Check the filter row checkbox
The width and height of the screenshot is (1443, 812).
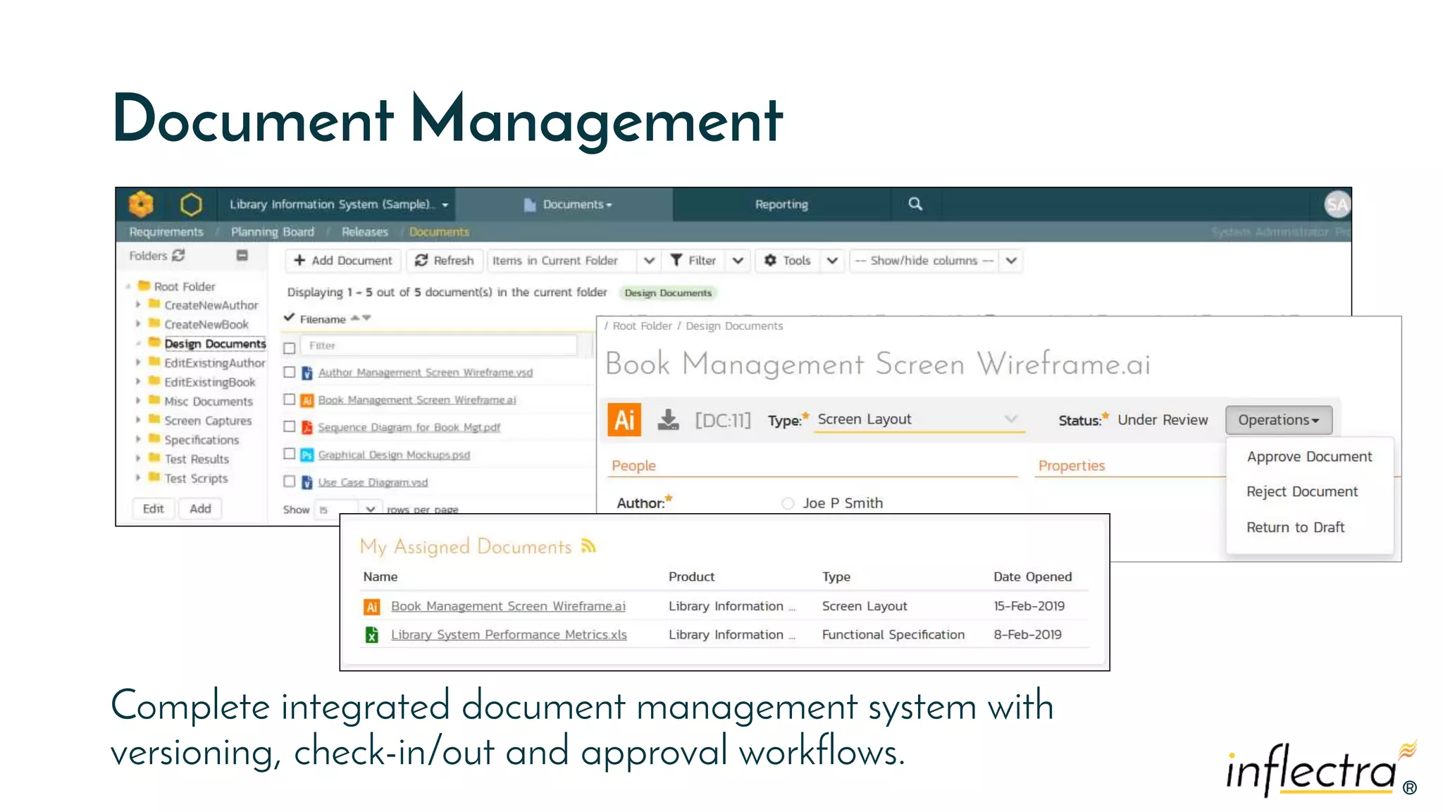point(289,348)
